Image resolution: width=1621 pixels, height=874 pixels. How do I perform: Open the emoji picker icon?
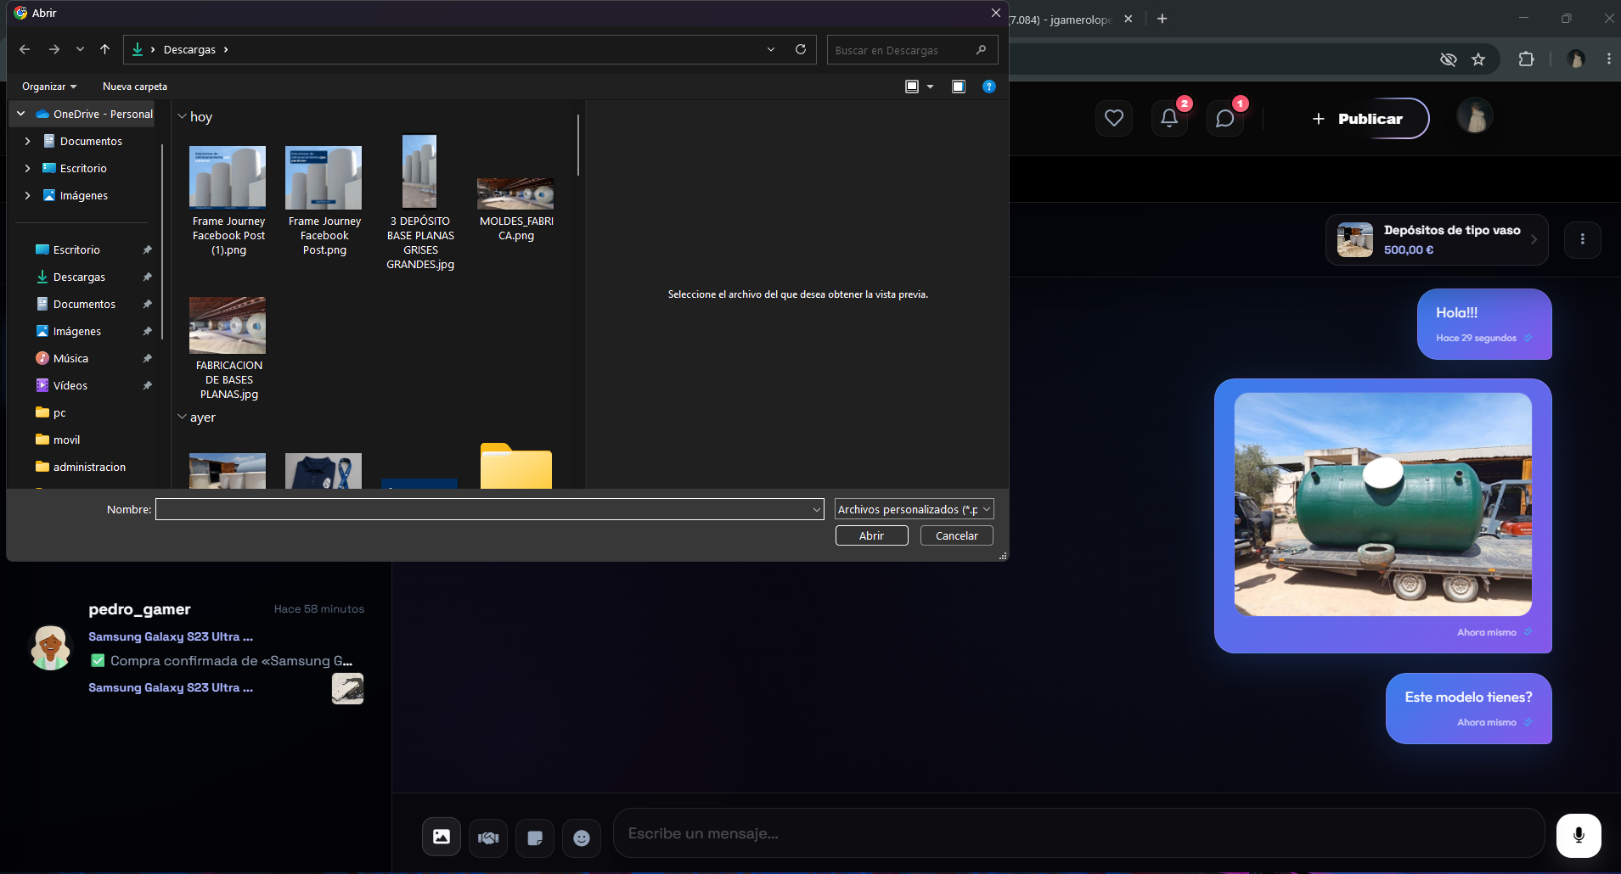582,838
